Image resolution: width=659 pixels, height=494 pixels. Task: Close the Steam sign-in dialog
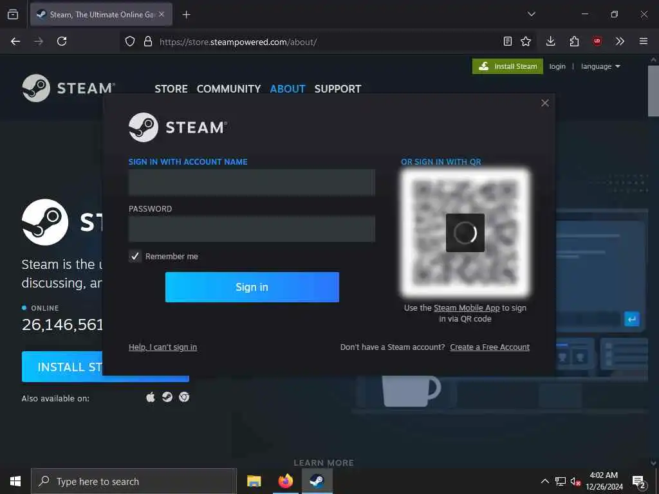pyautogui.click(x=545, y=103)
